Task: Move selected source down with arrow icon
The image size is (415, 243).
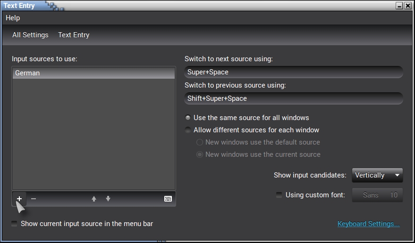Action: pos(108,199)
